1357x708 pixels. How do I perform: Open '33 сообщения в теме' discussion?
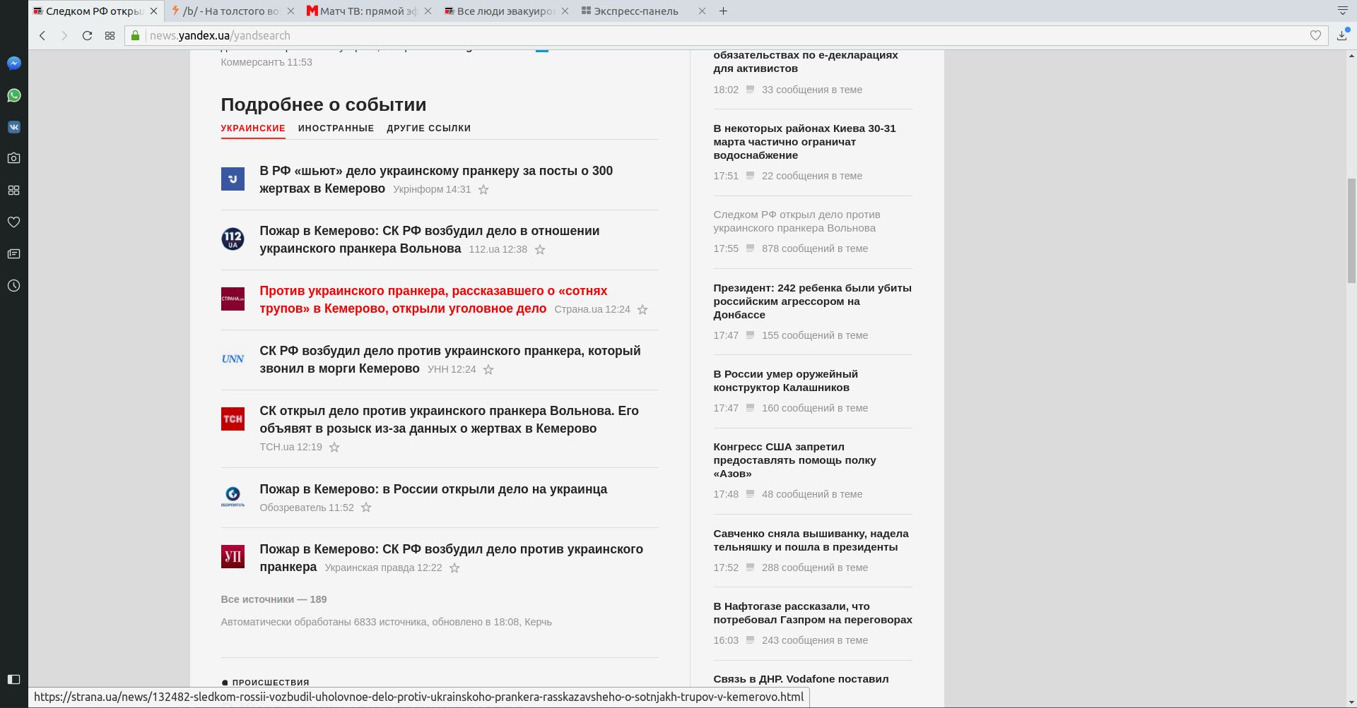(x=811, y=90)
